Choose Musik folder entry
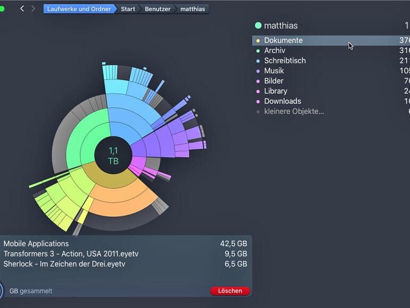This screenshot has width=410, height=308. 331,71
